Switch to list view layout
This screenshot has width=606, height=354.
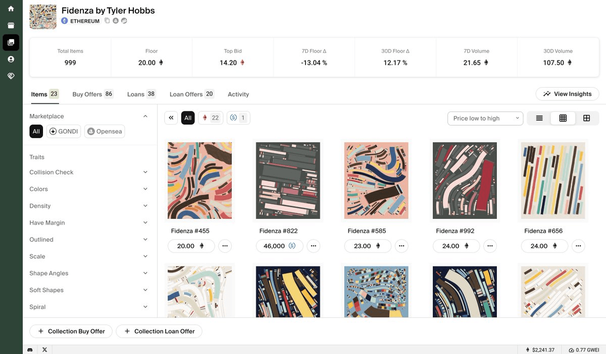pyautogui.click(x=539, y=118)
